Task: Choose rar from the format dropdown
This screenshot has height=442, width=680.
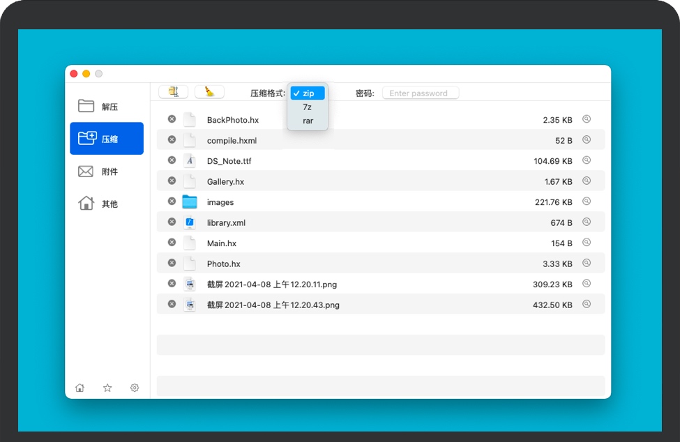Action: pos(308,121)
